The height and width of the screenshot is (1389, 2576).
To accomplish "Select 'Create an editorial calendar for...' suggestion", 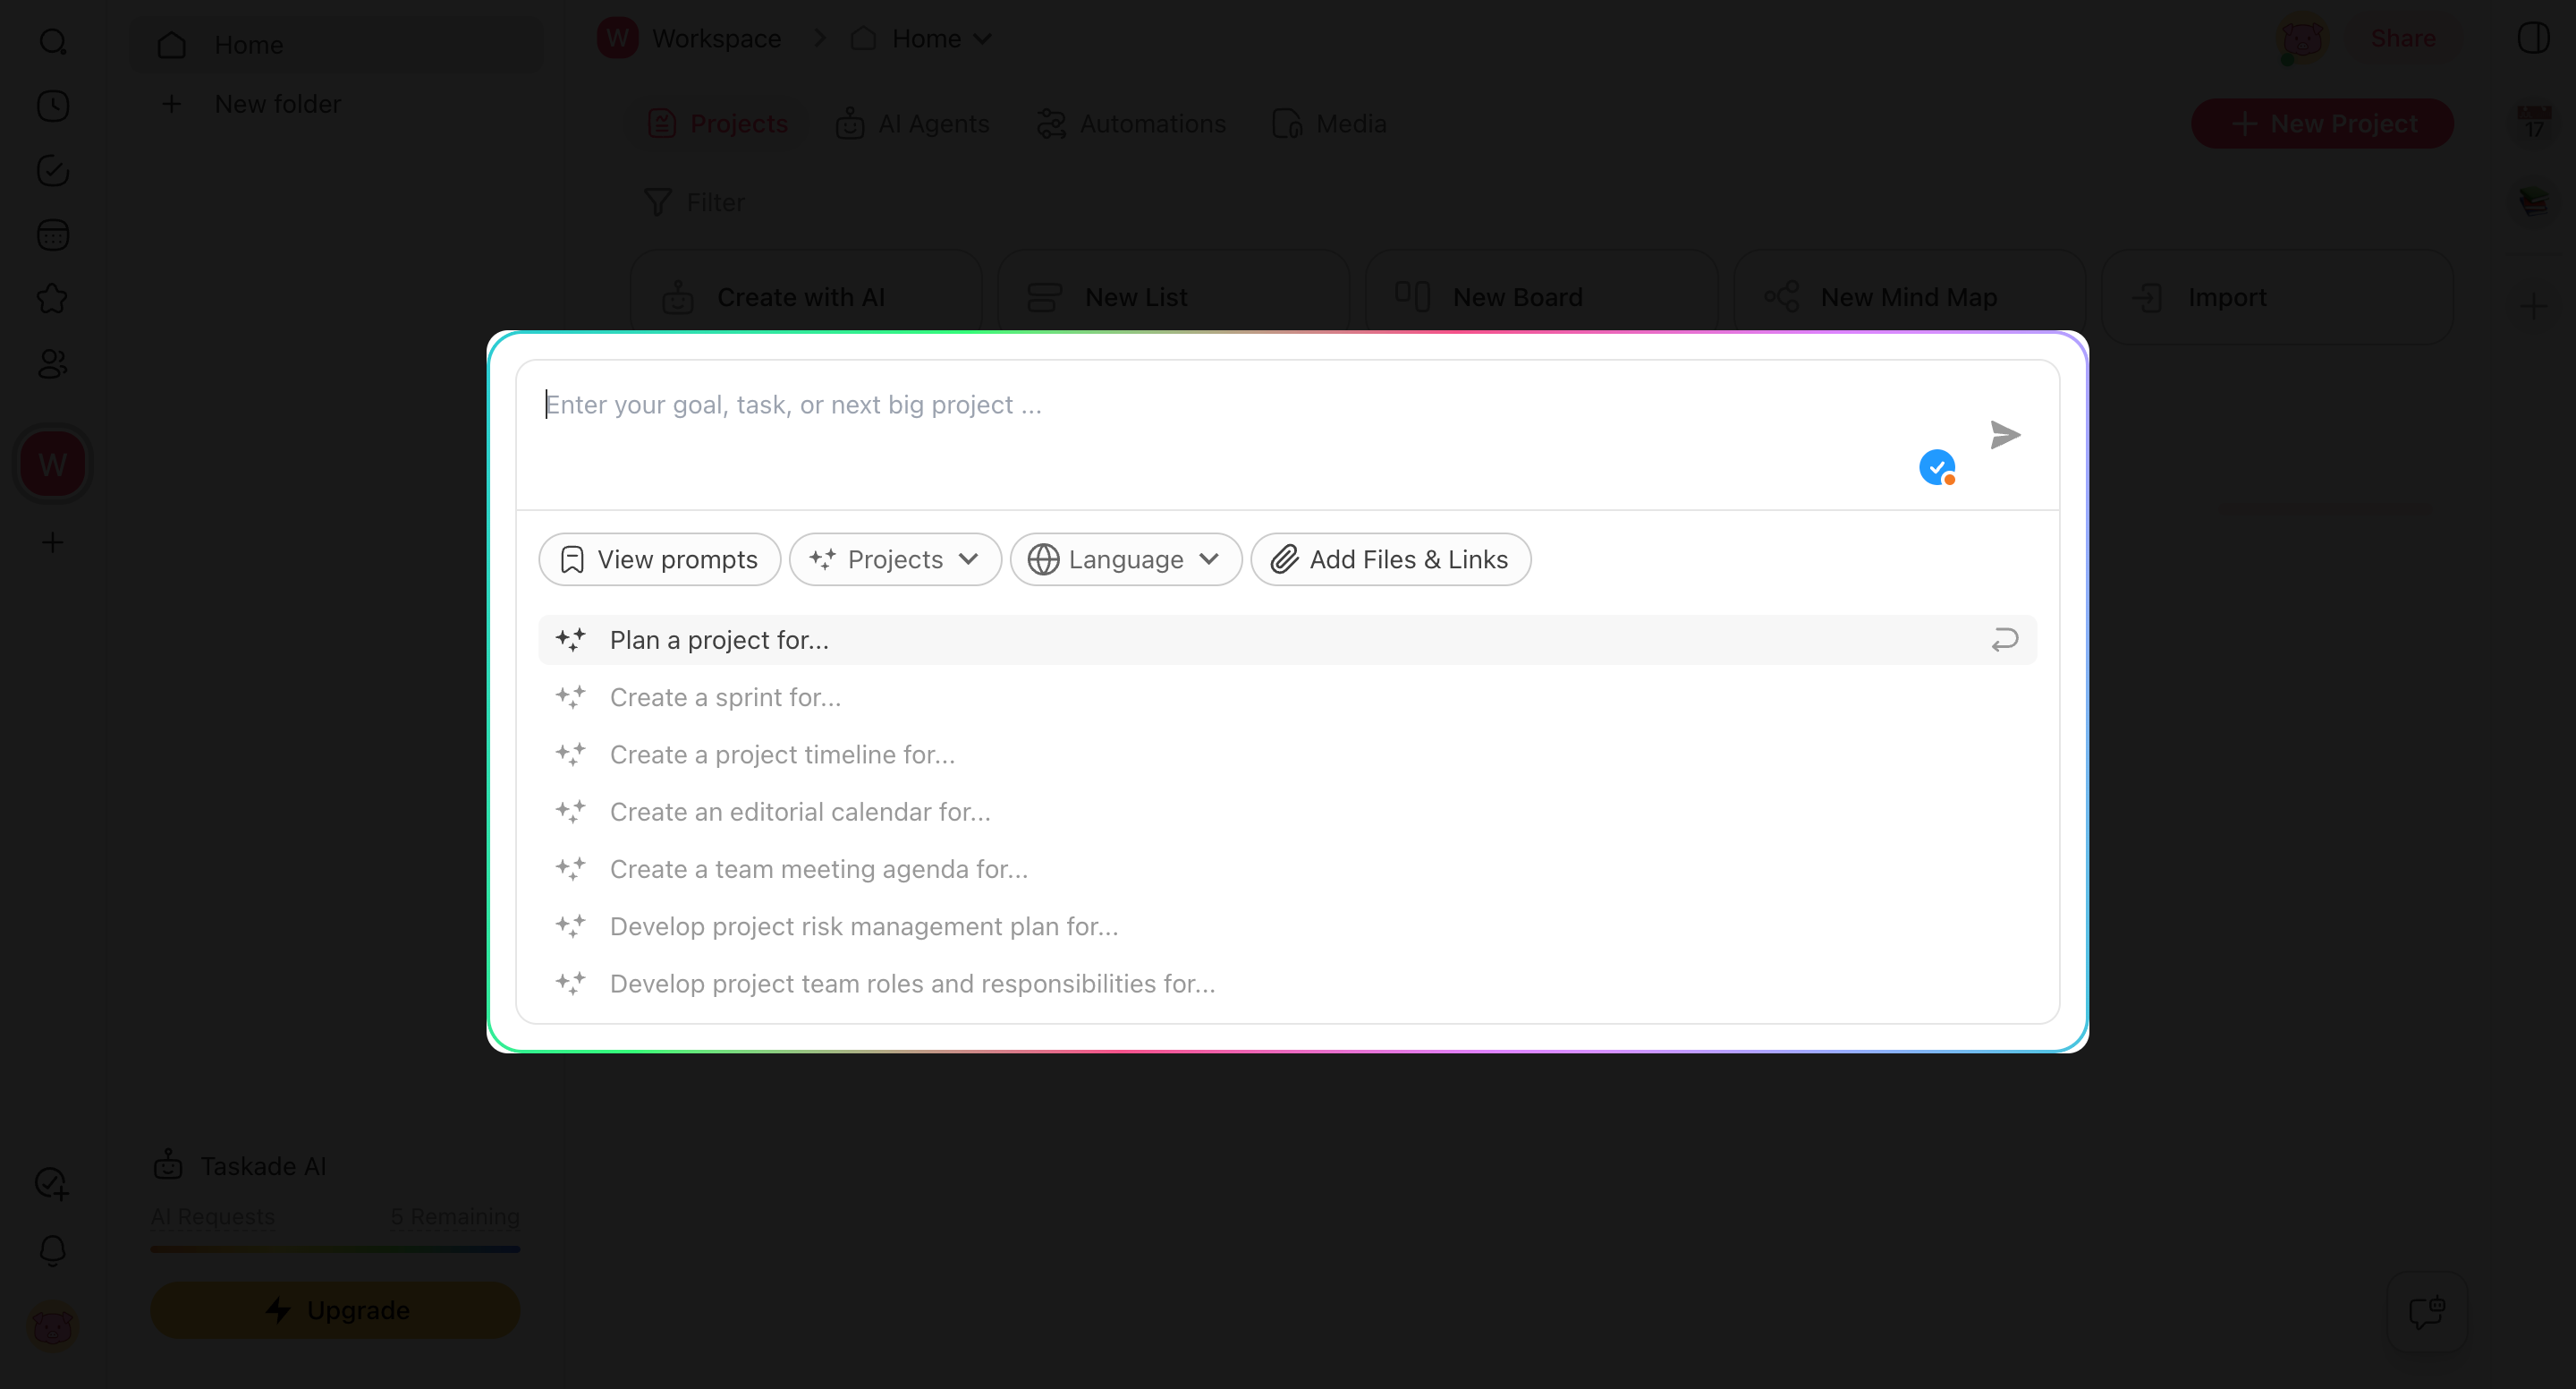I will (x=1287, y=812).
